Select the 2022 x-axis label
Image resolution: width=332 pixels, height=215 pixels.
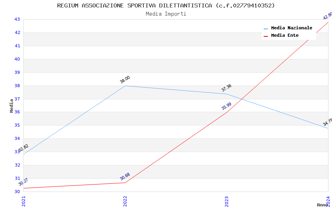point(125,201)
